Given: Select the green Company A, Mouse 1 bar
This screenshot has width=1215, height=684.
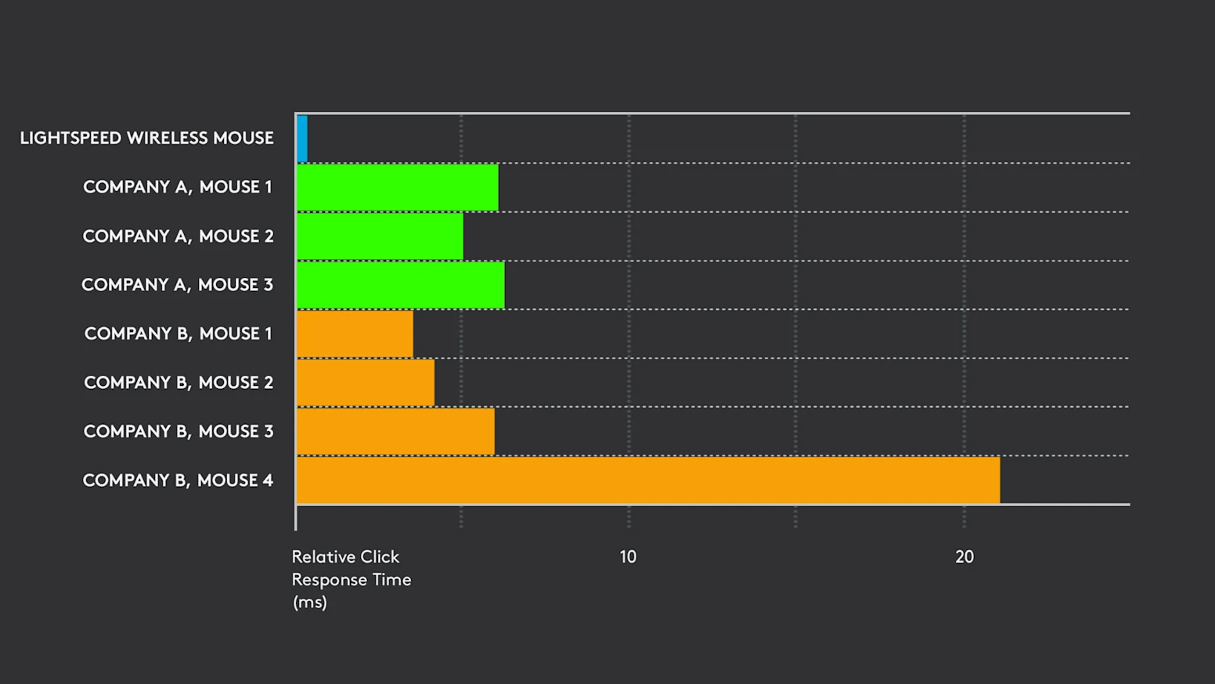Looking at the screenshot, I should coord(397,187).
